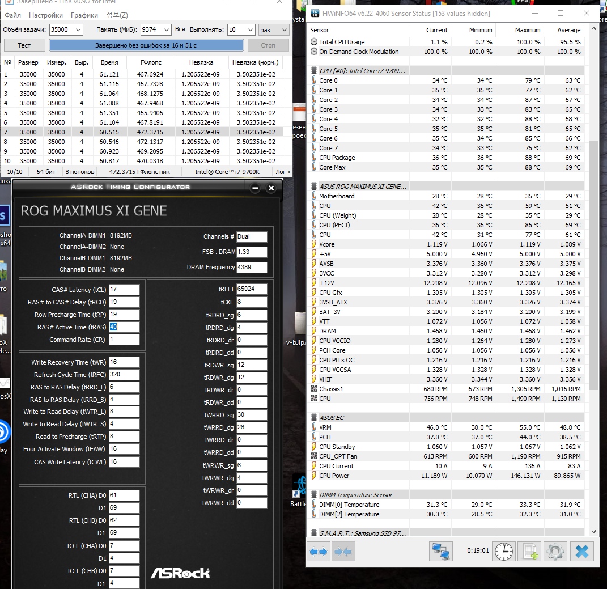Viewport: 607px width, 589px height.
Task: Click the HWiNFO scrollbar up arrow
Action: (x=594, y=29)
